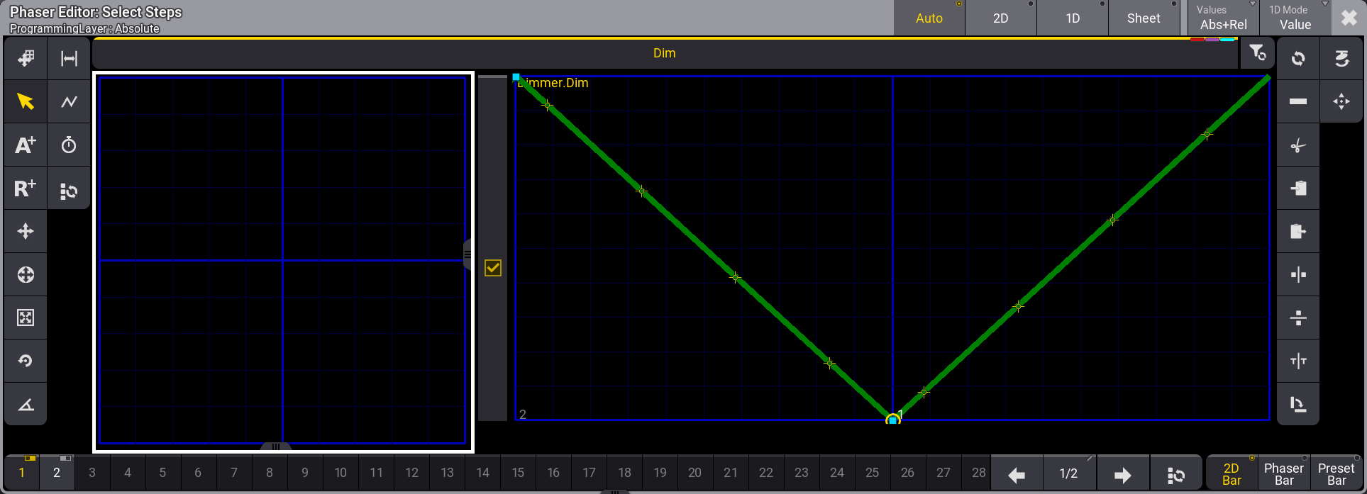
Task: Toggle the 2D Bar option
Action: (1232, 473)
